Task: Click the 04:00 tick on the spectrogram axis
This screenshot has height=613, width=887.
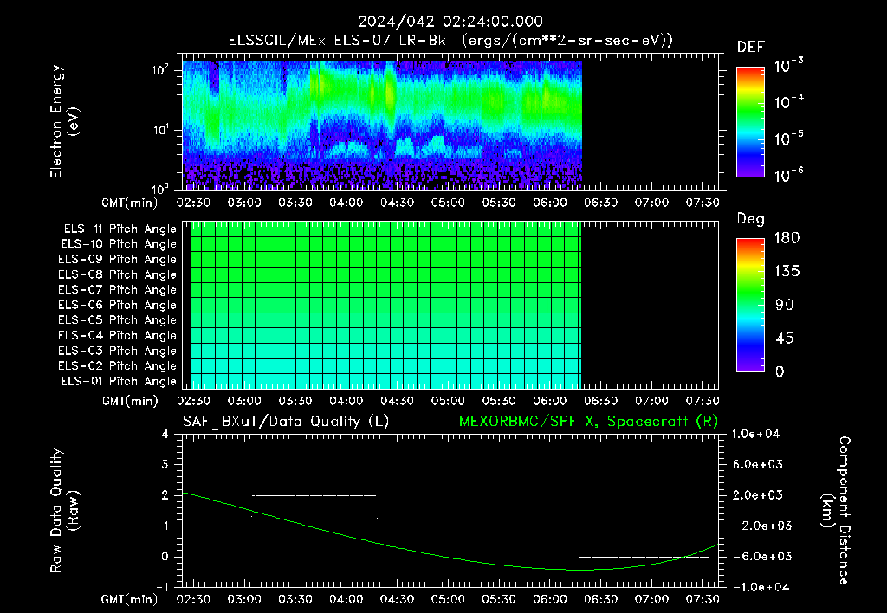Action: pos(346,203)
